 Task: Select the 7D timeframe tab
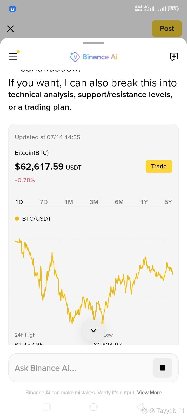tap(44, 202)
